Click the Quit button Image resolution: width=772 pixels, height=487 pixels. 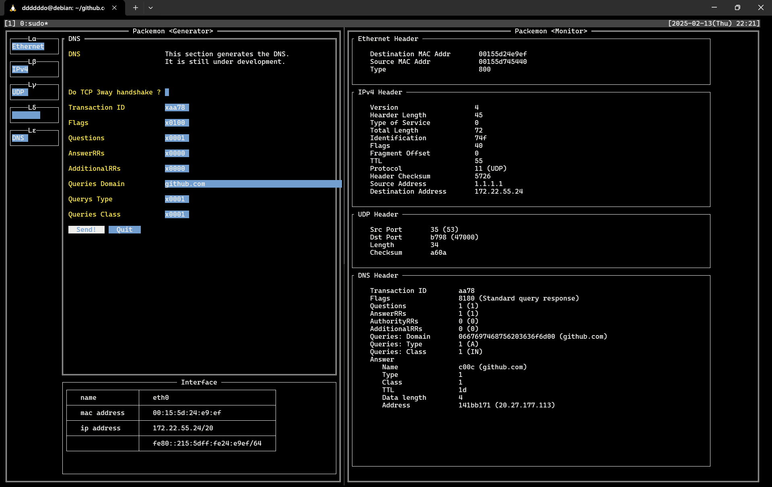(125, 230)
